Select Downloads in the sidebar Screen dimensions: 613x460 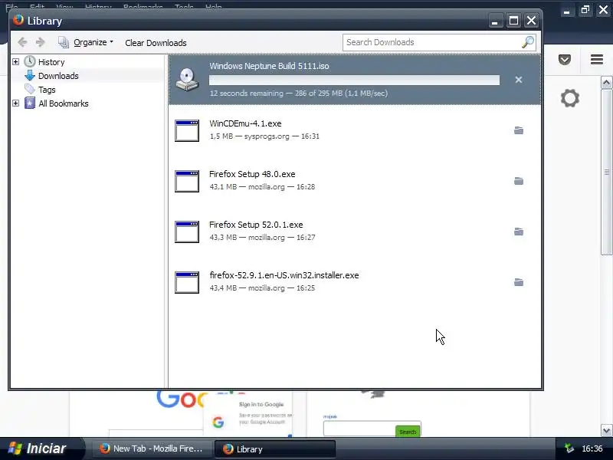click(x=58, y=76)
